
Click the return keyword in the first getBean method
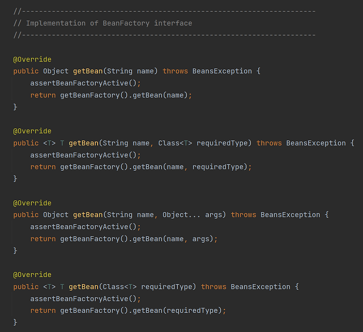[43, 95]
